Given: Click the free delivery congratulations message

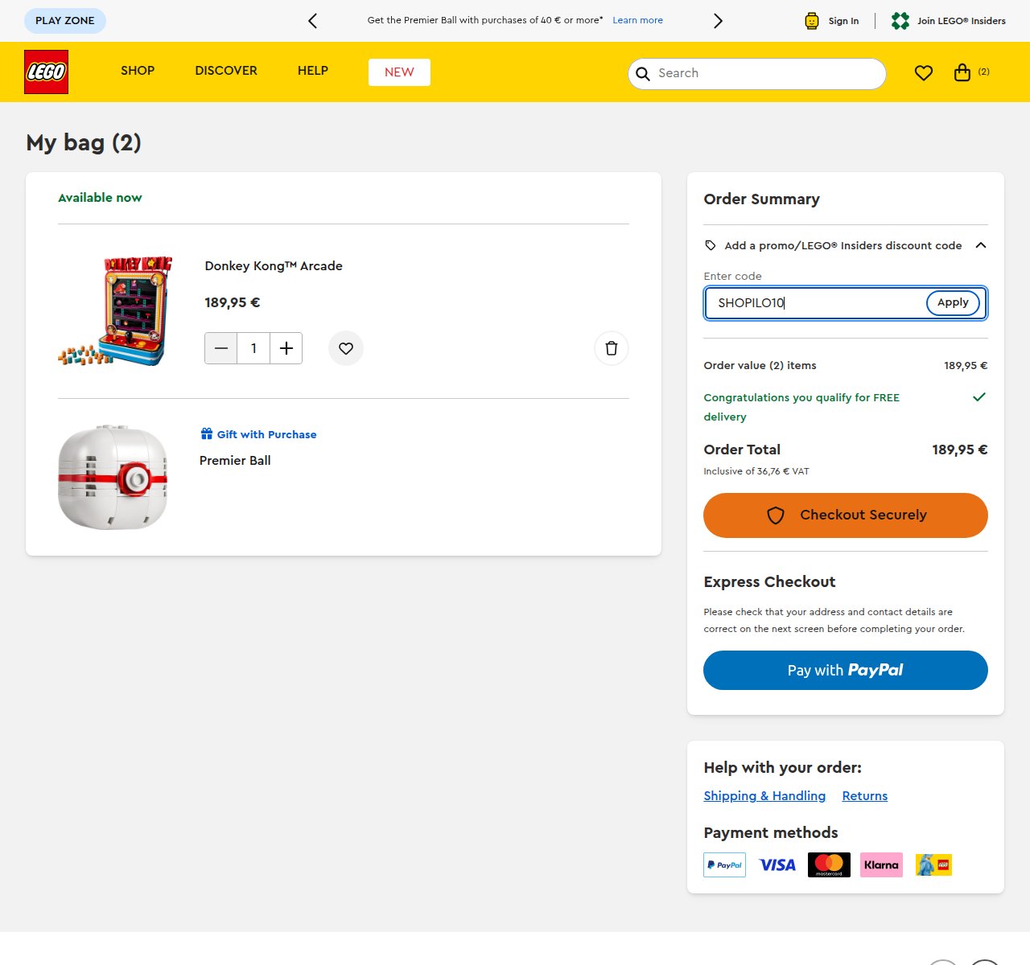Looking at the screenshot, I should point(801,407).
